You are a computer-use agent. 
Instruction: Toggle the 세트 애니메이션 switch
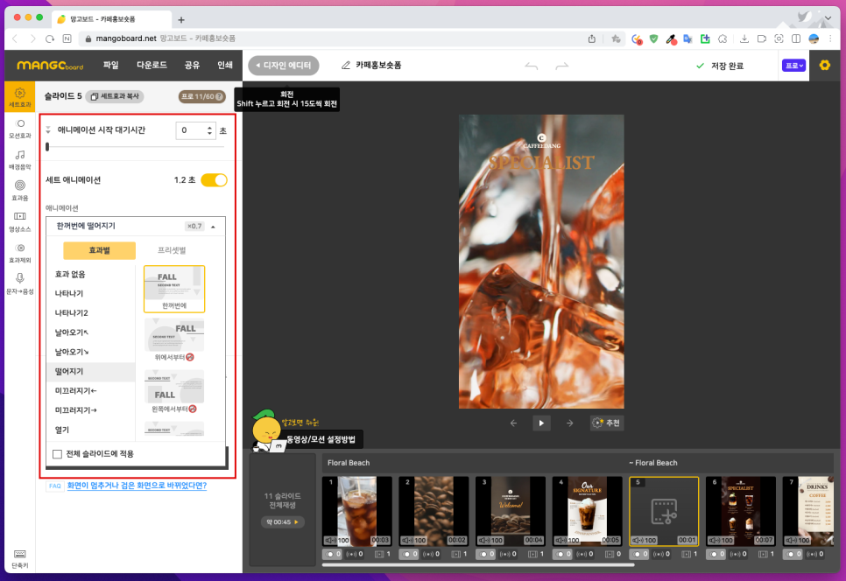[215, 180]
